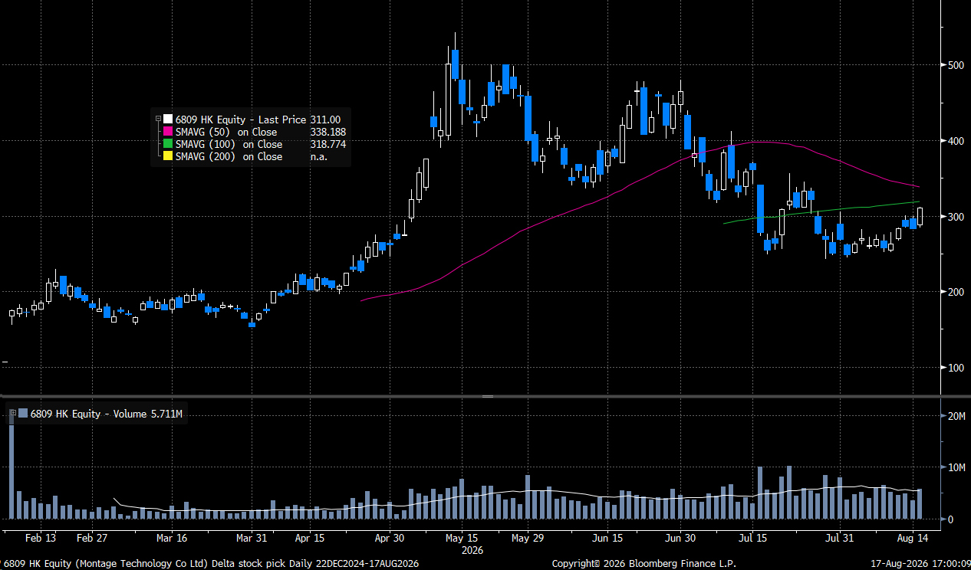The width and height of the screenshot is (971, 570).
Task: Click the gray-blue Volume series color swatch
Action: pyautogui.click(x=22, y=414)
